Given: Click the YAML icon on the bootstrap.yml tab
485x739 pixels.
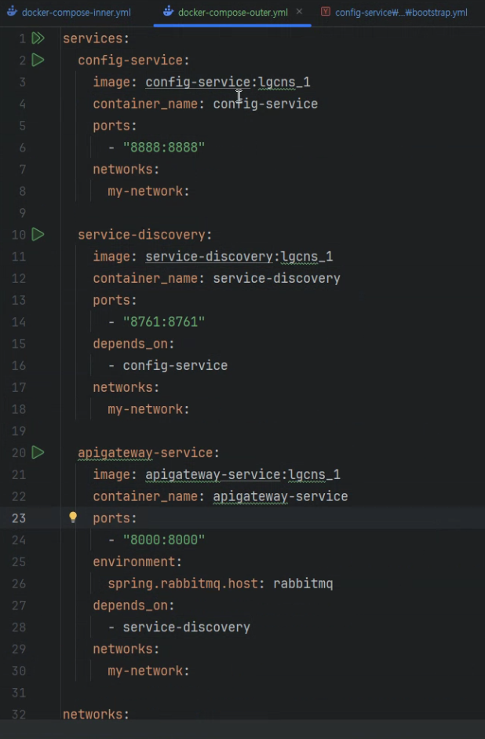Looking at the screenshot, I should (x=326, y=11).
